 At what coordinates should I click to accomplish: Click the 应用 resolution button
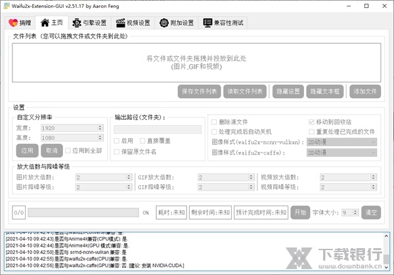[27, 151]
